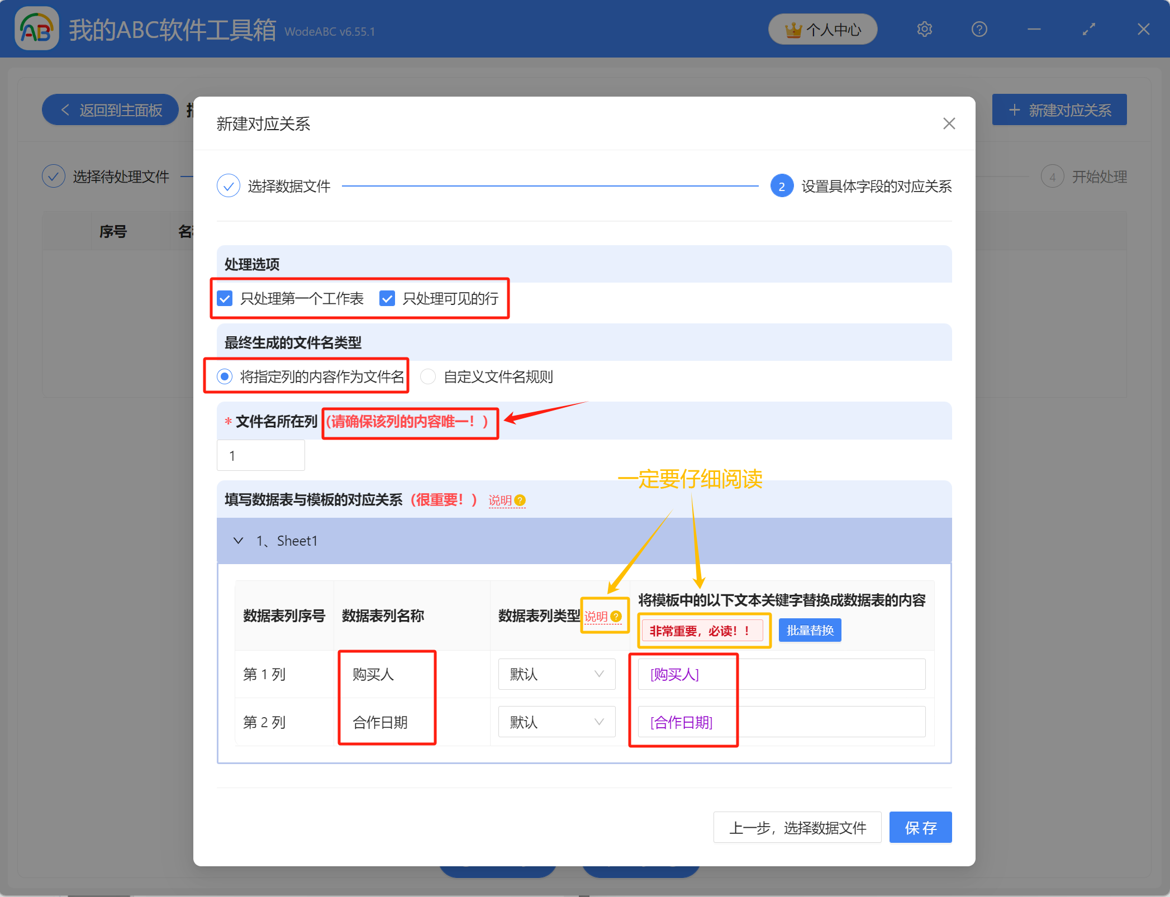Click the checkmark icon beside 选择待处理文件
1170x897 pixels.
54,175
